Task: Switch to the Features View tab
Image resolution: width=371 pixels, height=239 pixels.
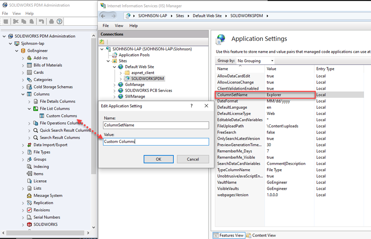Action: click(x=229, y=235)
